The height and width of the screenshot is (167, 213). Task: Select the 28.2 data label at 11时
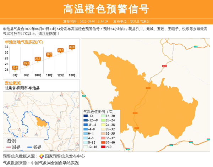click(x=49, y=54)
